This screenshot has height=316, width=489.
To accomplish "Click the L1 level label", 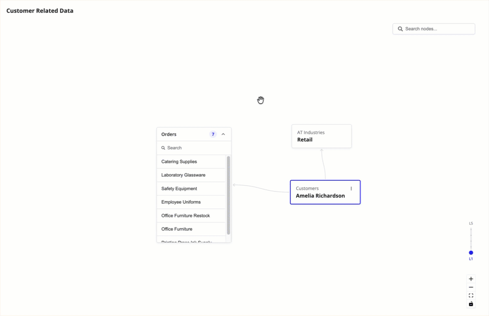I will coord(471,259).
